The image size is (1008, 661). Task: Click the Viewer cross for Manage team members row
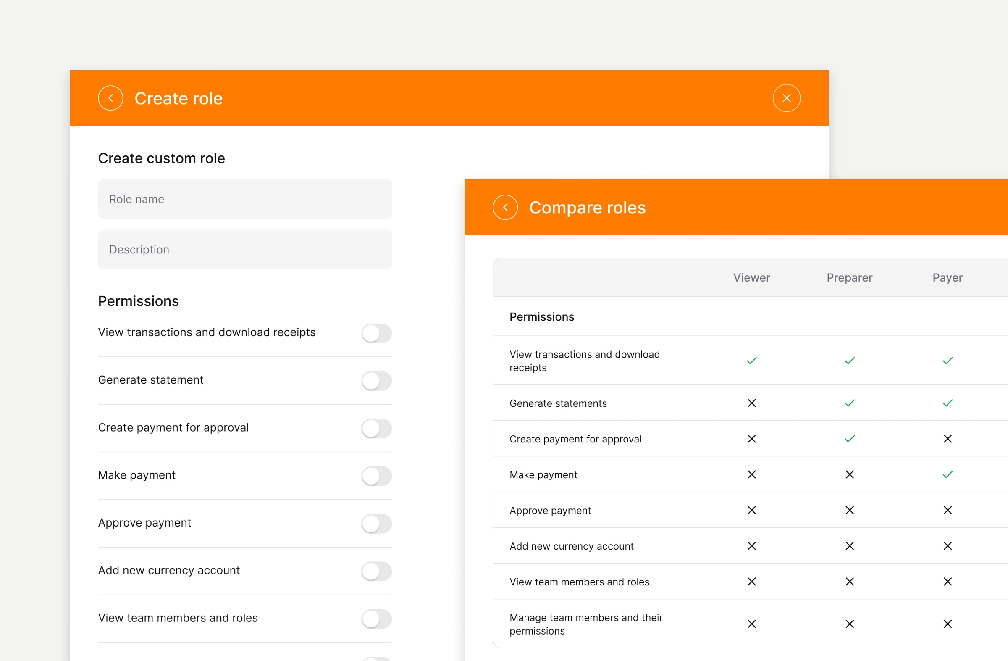pos(751,624)
